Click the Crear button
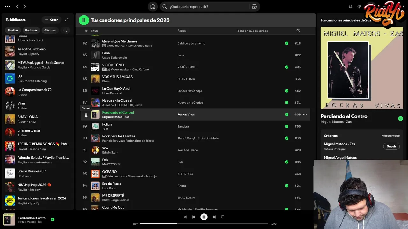Screen dimensions: 408x229 coord(51,20)
